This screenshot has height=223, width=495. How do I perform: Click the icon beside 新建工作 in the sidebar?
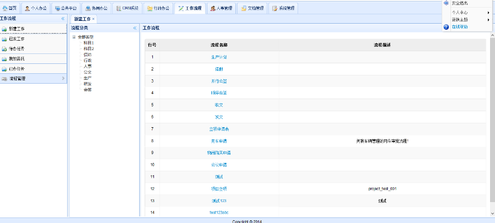click(4, 29)
